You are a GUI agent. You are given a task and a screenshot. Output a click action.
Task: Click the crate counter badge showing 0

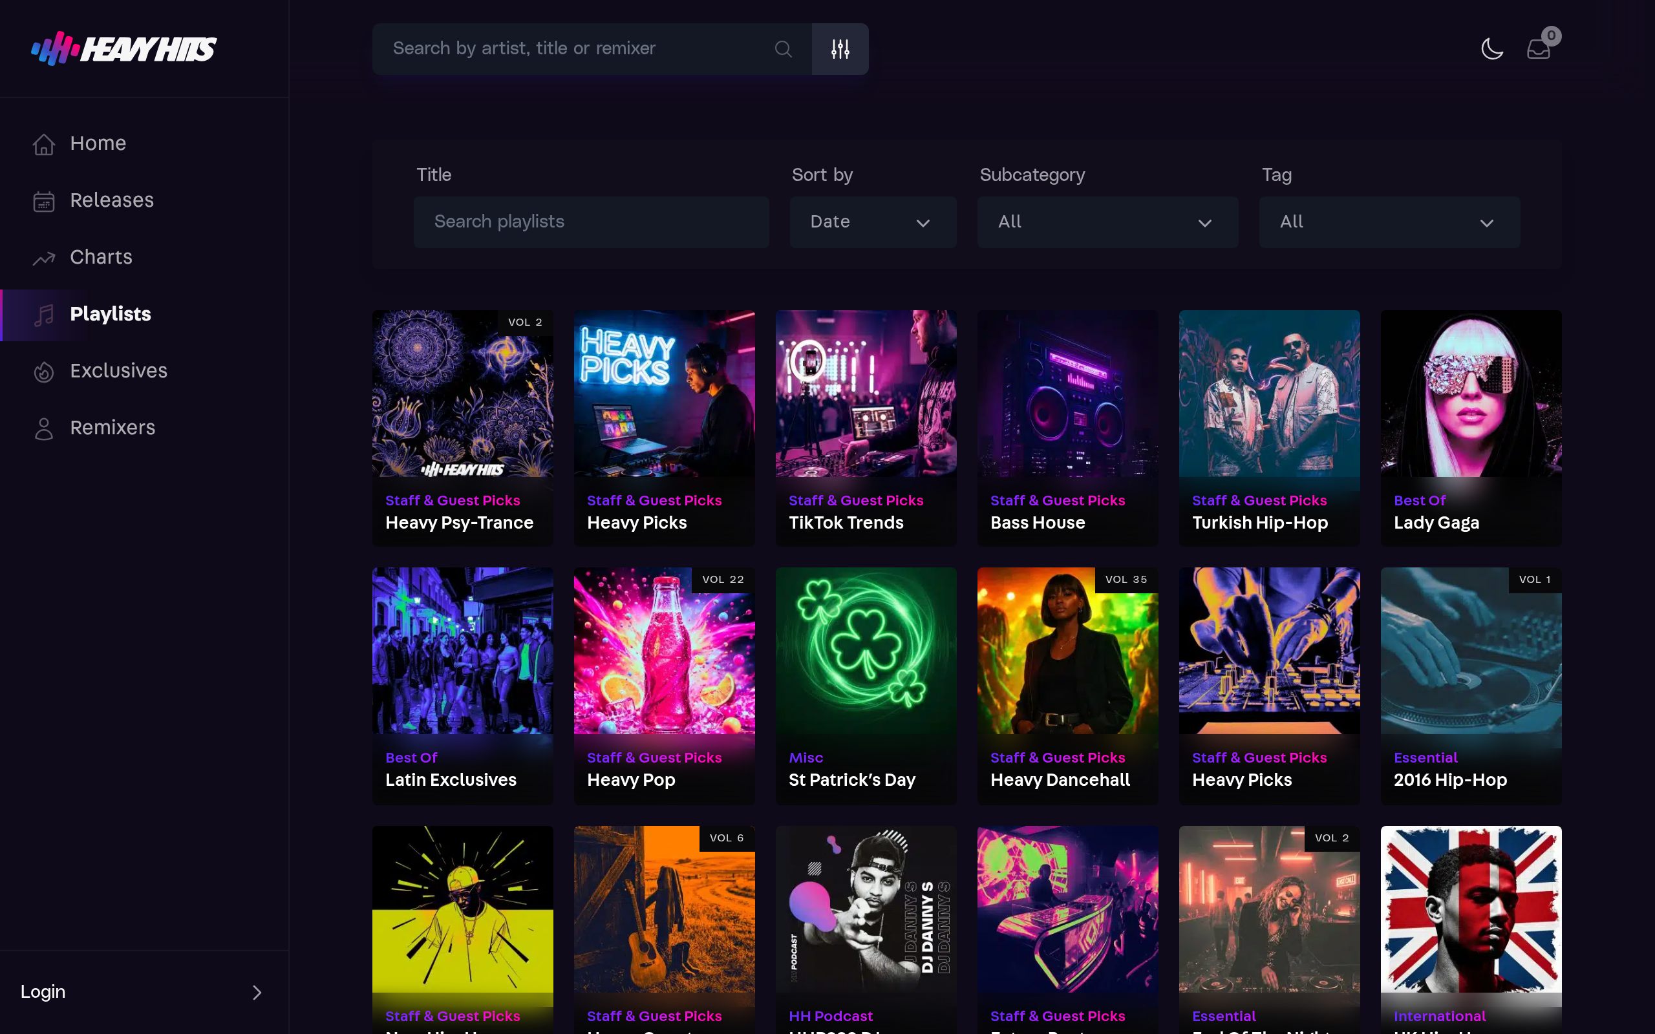[1551, 36]
